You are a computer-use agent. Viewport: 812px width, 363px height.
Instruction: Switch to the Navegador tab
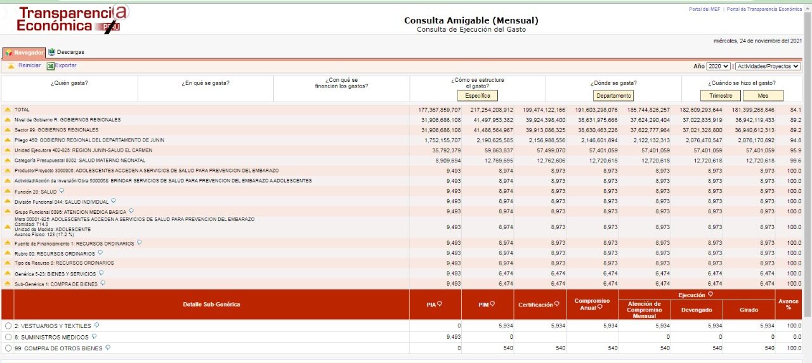[24, 53]
